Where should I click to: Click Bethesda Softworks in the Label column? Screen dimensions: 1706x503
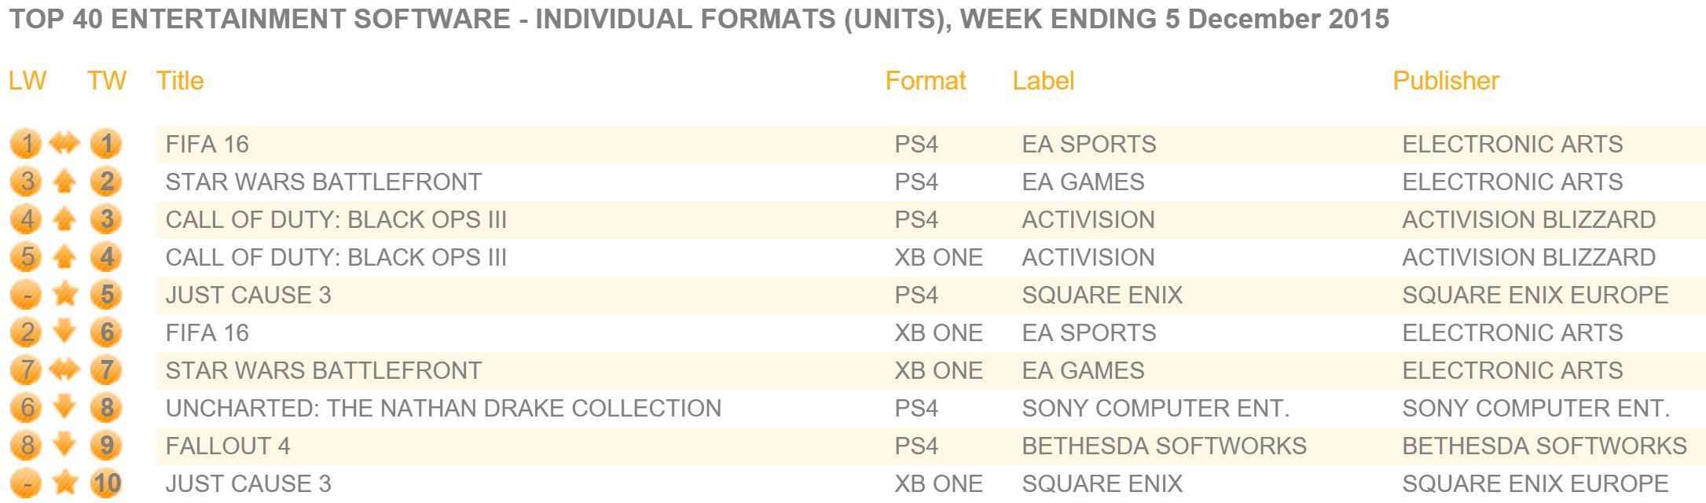point(1164,446)
